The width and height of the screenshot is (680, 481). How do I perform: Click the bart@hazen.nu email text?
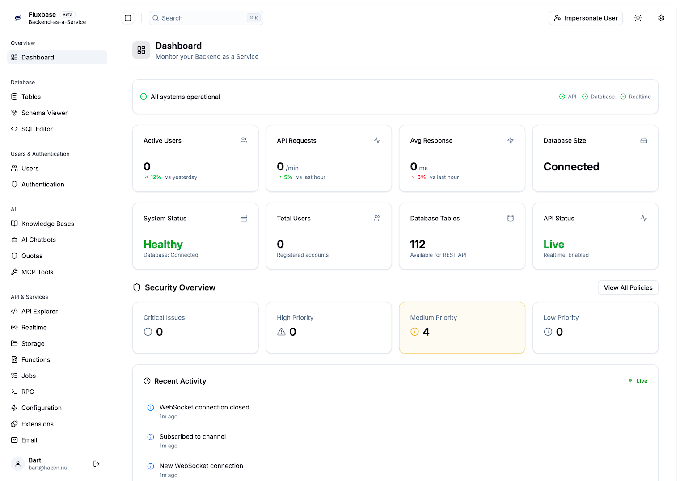[x=48, y=468]
